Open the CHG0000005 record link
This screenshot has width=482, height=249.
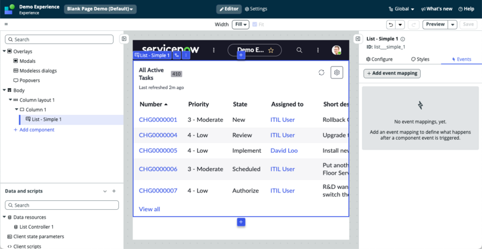[x=158, y=150]
